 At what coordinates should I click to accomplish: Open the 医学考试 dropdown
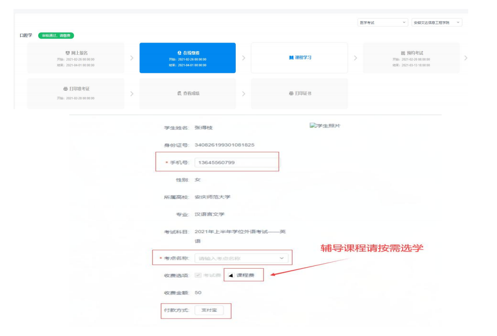(x=383, y=22)
